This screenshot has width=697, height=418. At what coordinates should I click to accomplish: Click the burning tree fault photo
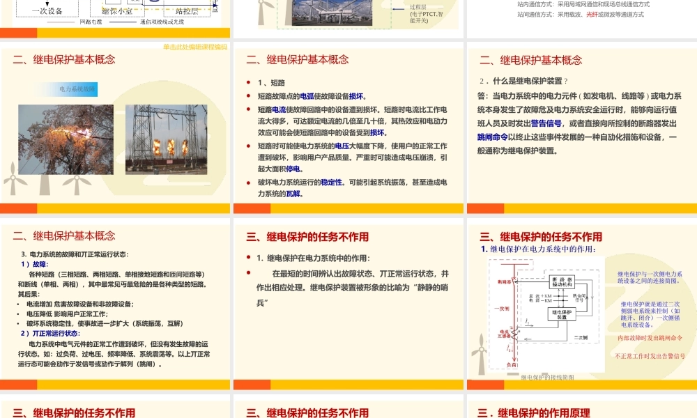tap(66, 139)
